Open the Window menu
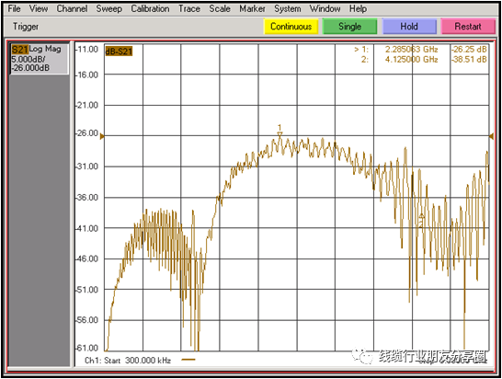The height and width of the screenshot is (379, 502). tap(325, 8)
